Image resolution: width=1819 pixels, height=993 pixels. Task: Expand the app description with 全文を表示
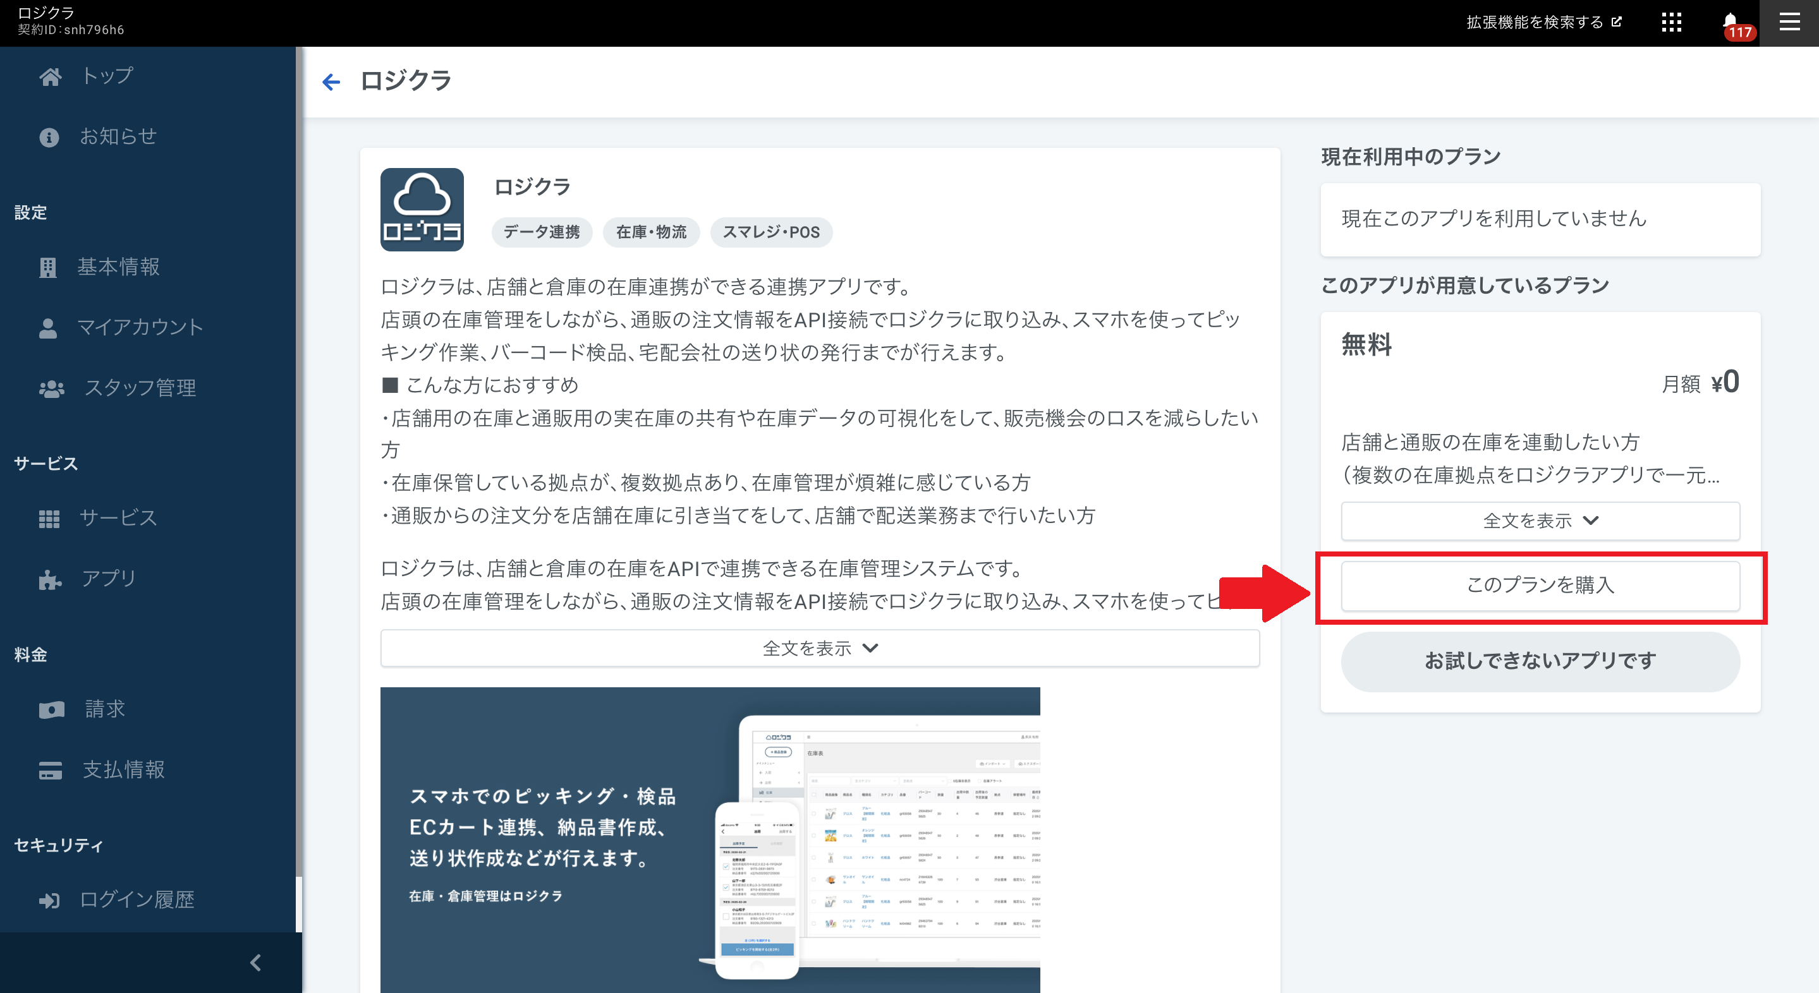(819, 648)
